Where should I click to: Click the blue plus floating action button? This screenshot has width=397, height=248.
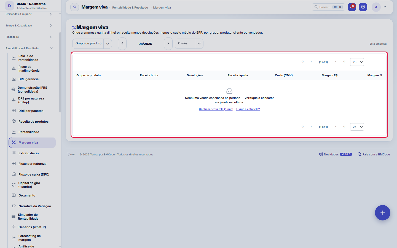click(x=383, y=213)
